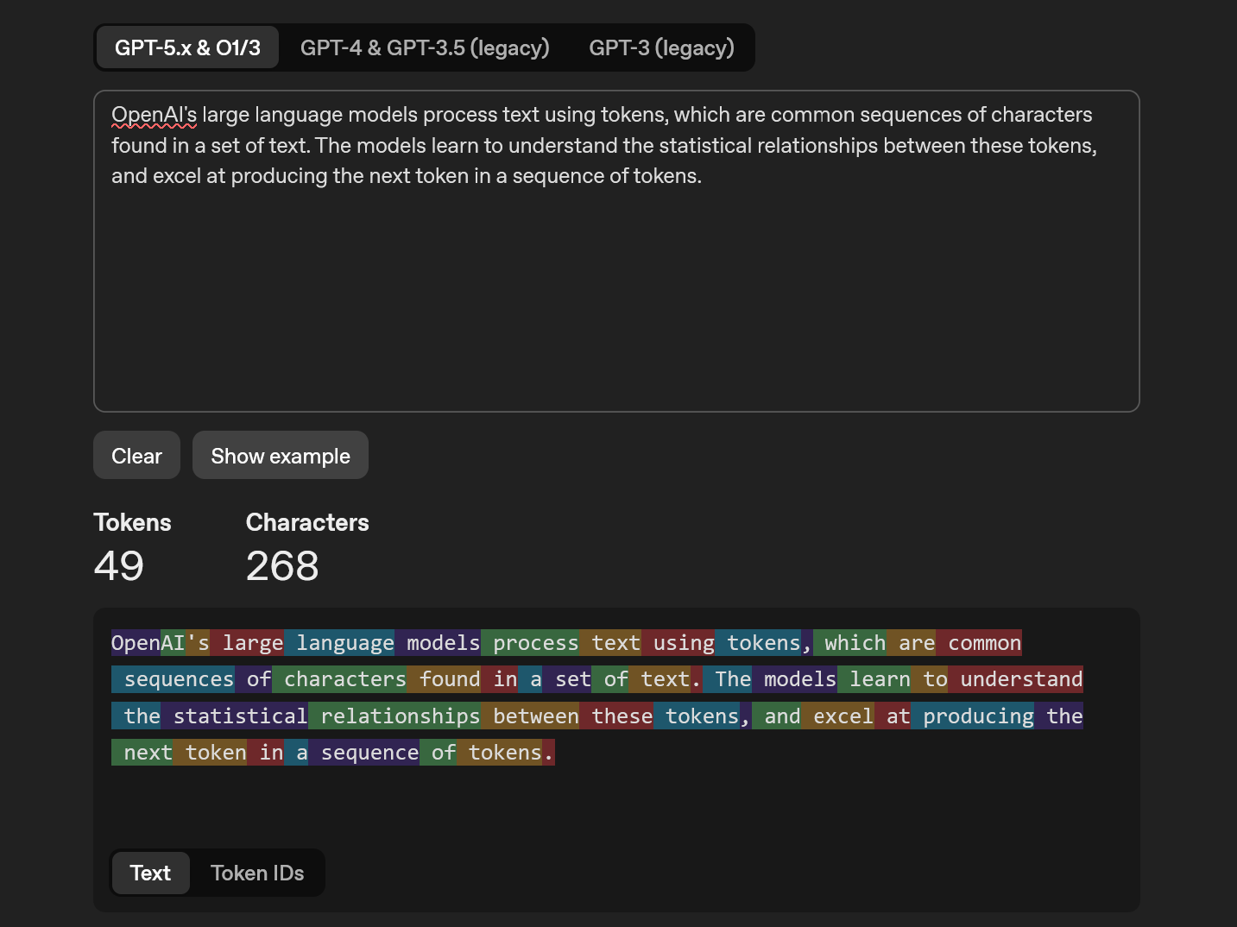Click the highlighted "next" token in the output
The height and width of the screenshot is (927, 1237).
(x=142, y=753)
